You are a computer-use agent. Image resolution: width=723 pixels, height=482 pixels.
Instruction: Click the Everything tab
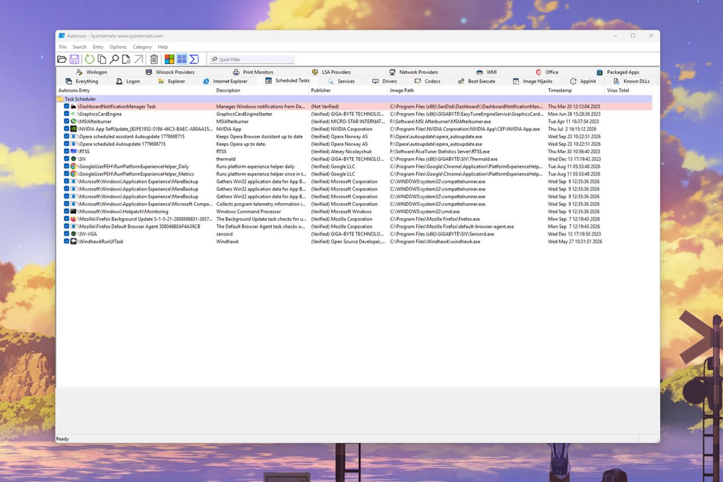[82, 81]
